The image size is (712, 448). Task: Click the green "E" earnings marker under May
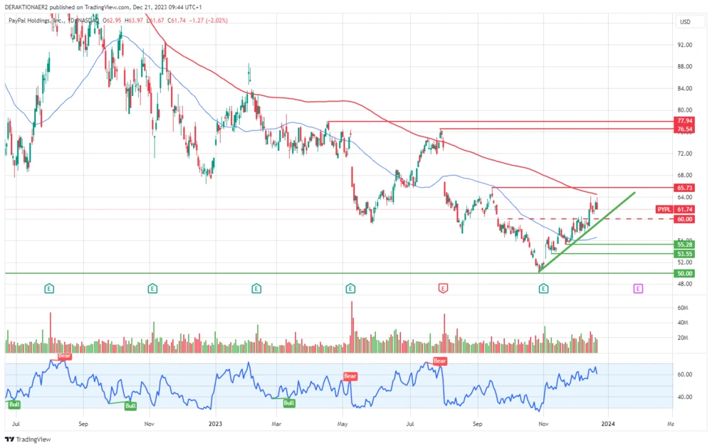point(350,289)
